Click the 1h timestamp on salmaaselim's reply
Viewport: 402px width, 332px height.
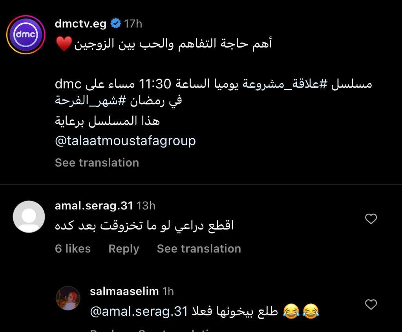click(x=168, y=291)
